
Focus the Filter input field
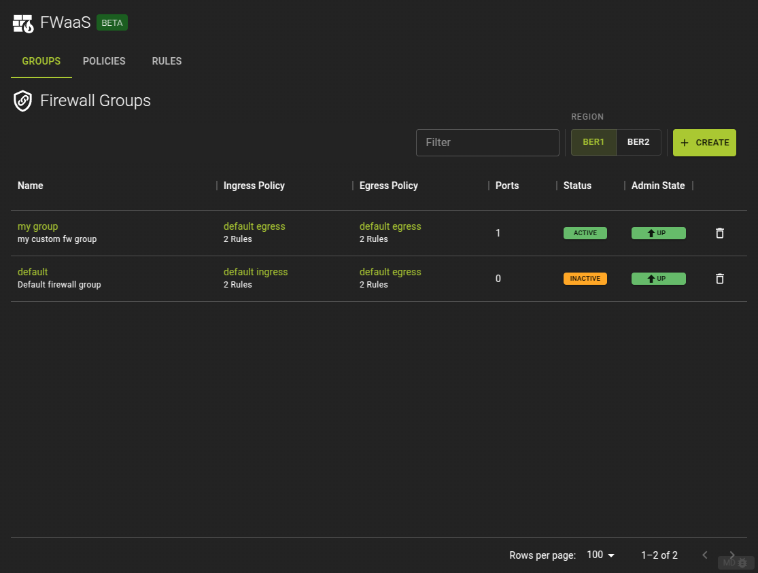(x=487, y=143)
